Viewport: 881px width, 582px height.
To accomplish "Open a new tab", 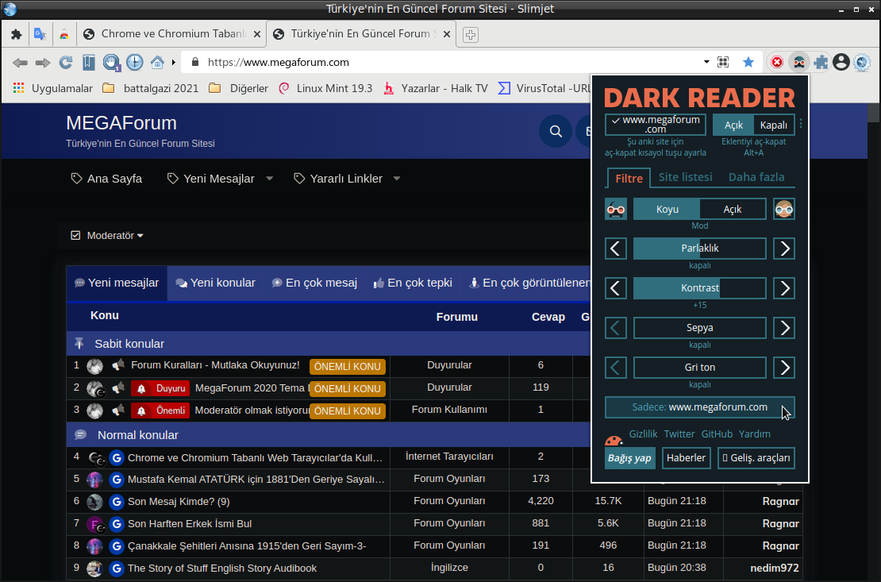I will pos(471,35).
